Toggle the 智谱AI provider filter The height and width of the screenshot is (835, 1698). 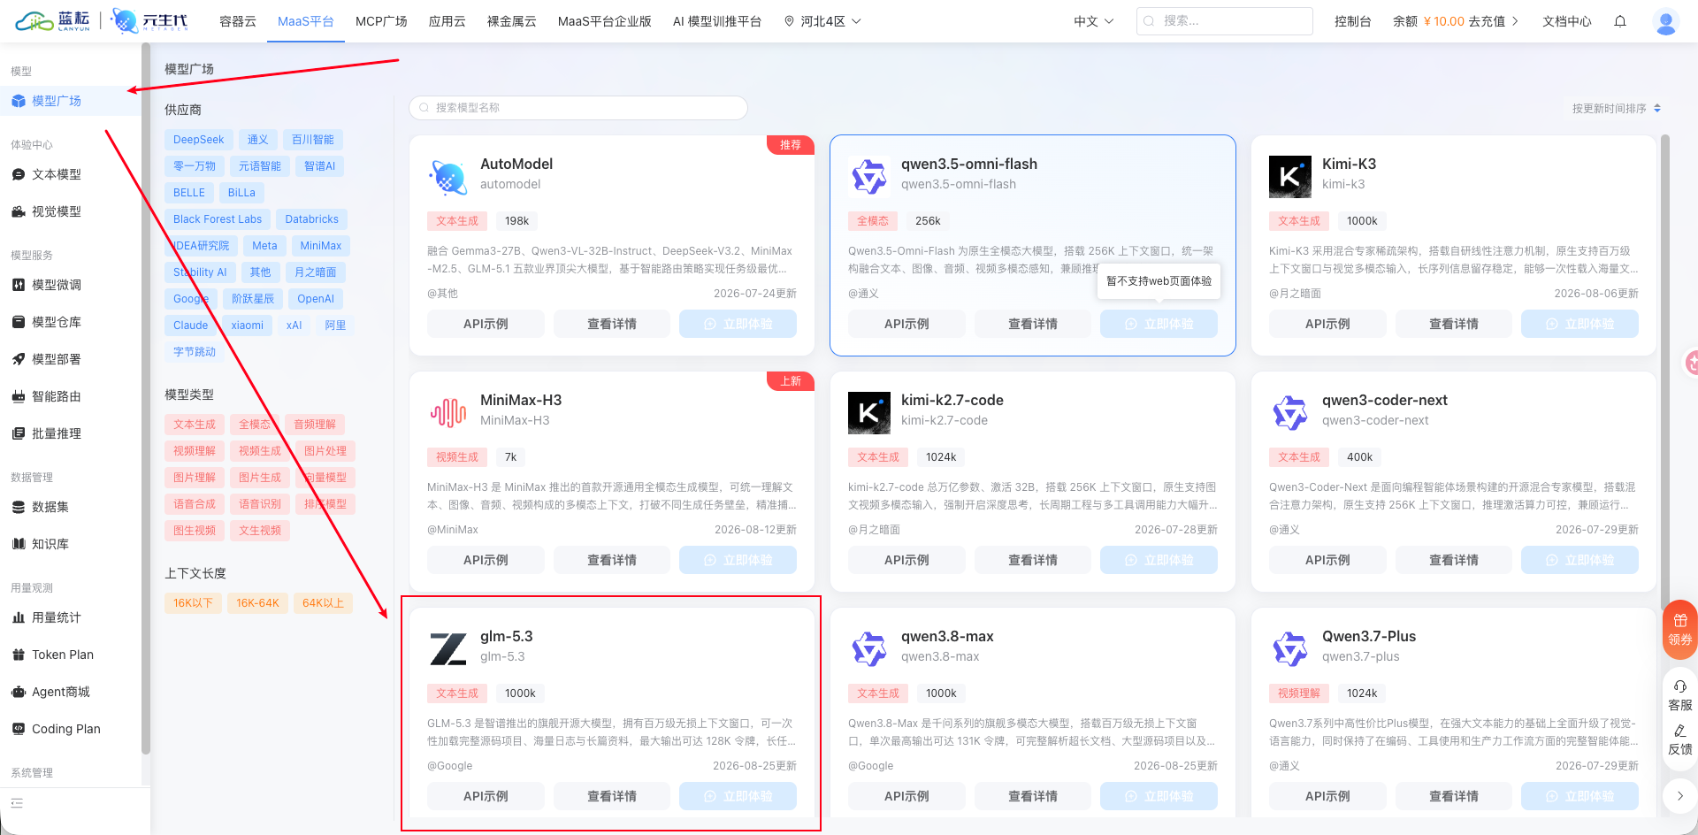[x=320, y=166]
